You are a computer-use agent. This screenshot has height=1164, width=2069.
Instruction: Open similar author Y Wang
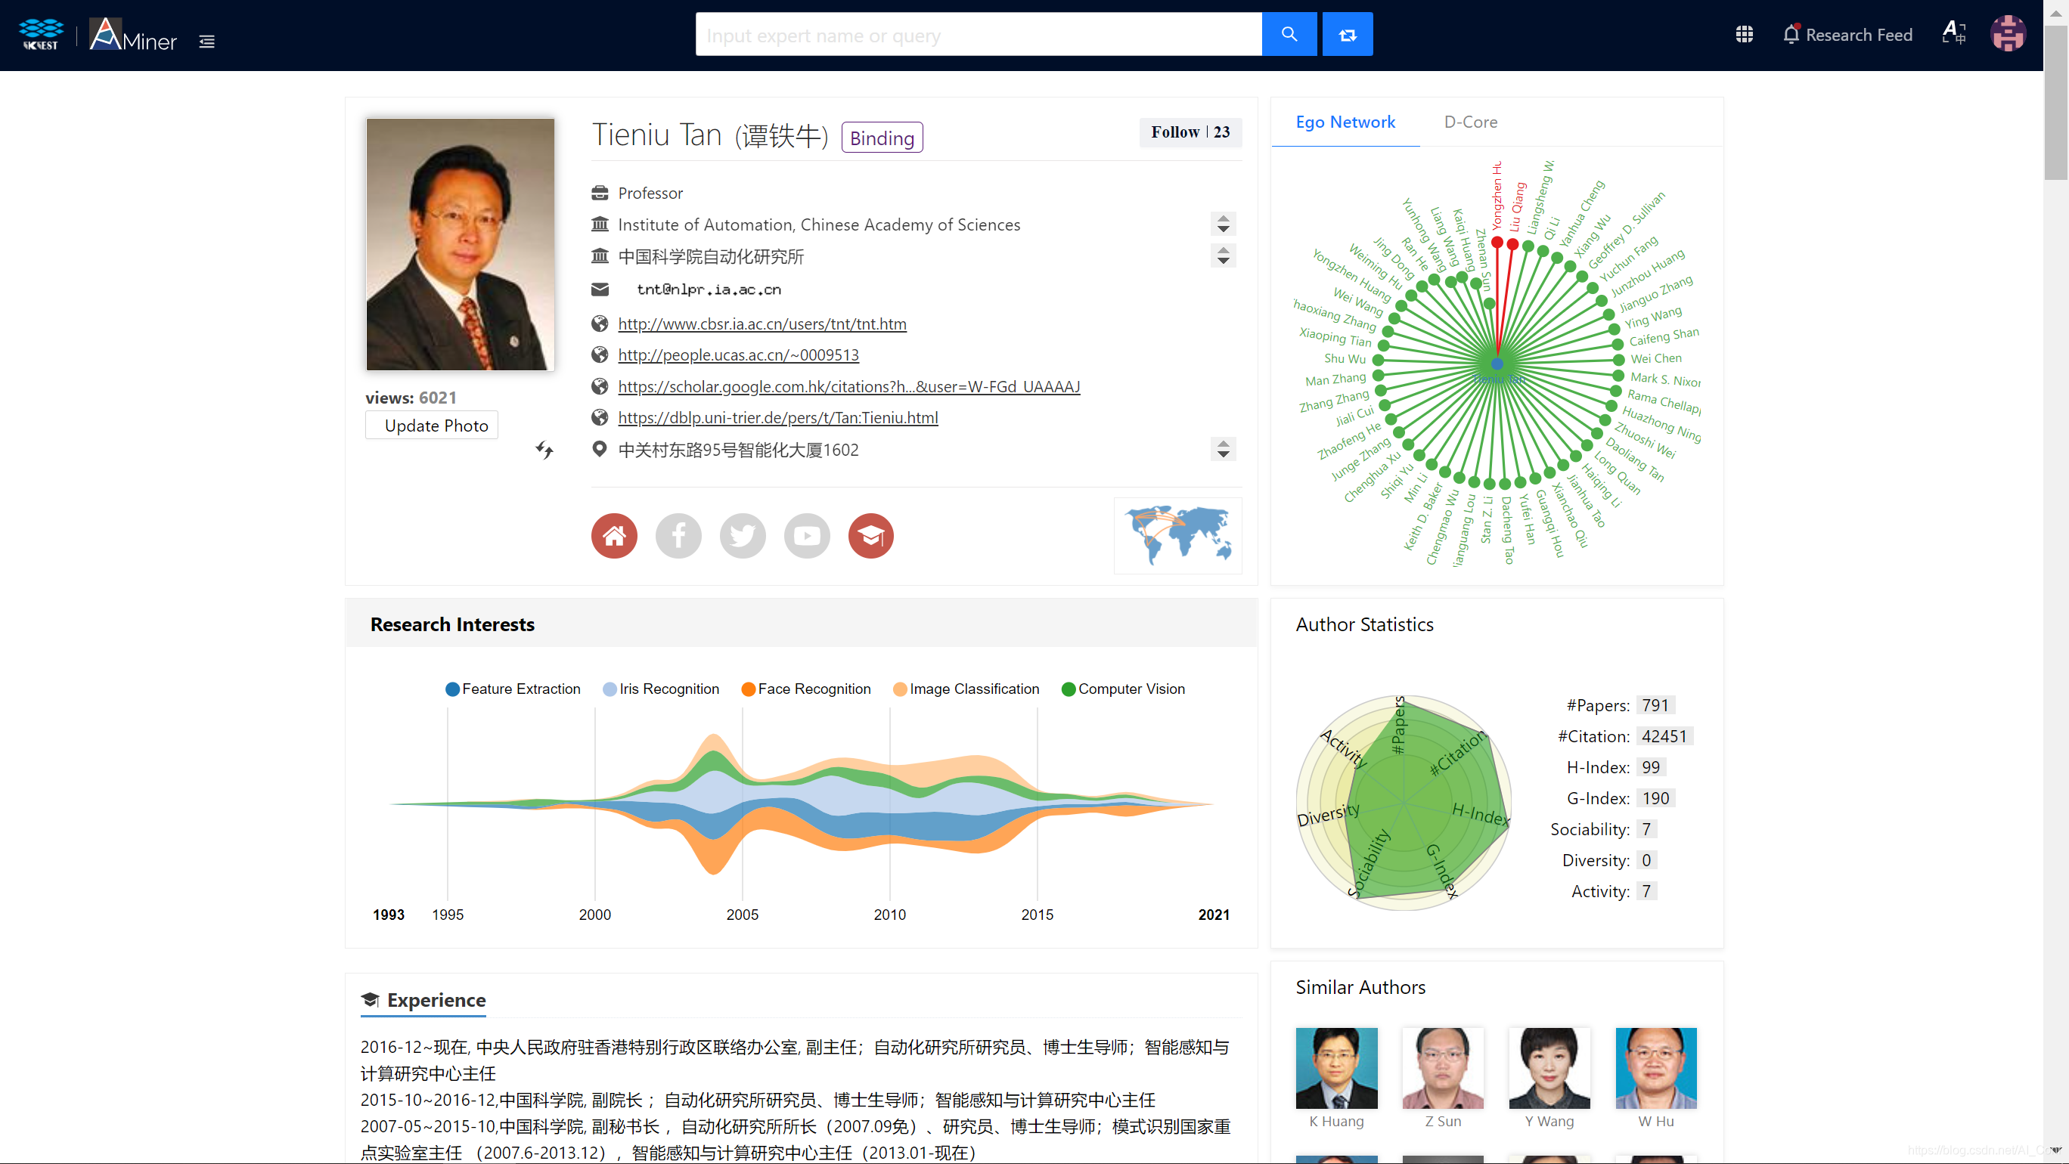pyautogui.click(x=1549, y=1078)
